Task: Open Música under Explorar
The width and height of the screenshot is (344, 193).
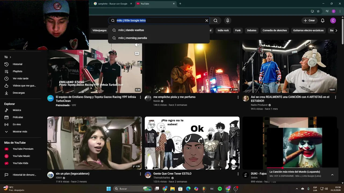Action: click(21, 110)
